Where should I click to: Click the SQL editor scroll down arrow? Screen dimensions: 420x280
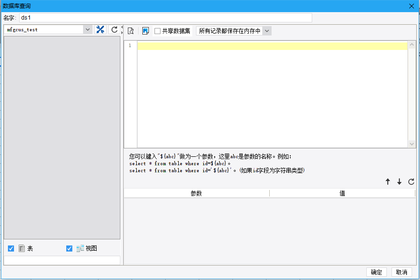click(412, 144)
